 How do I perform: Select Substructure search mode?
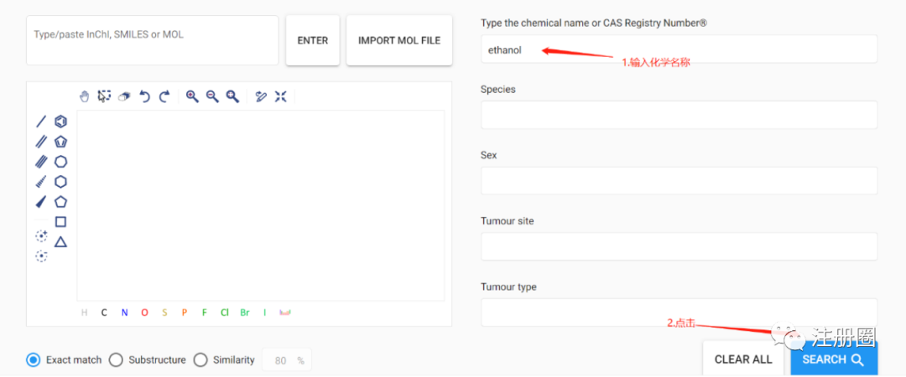(x=148, y=359)
